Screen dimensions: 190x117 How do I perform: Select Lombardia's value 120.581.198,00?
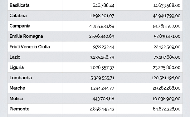click(166, 78)
